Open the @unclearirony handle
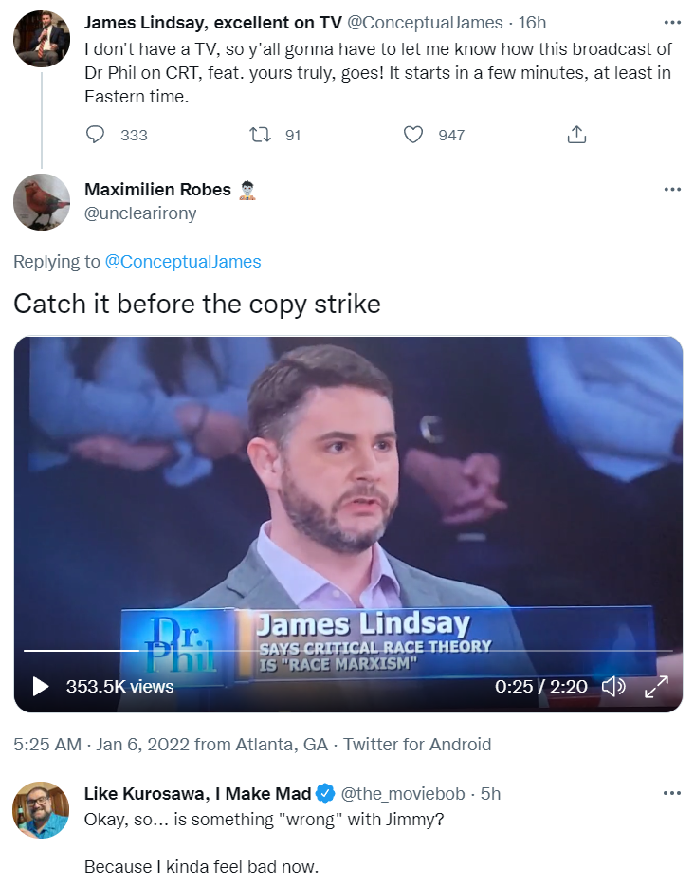This screenshot has width=694, height=887. pyautogui.click(x=140, y=213)
